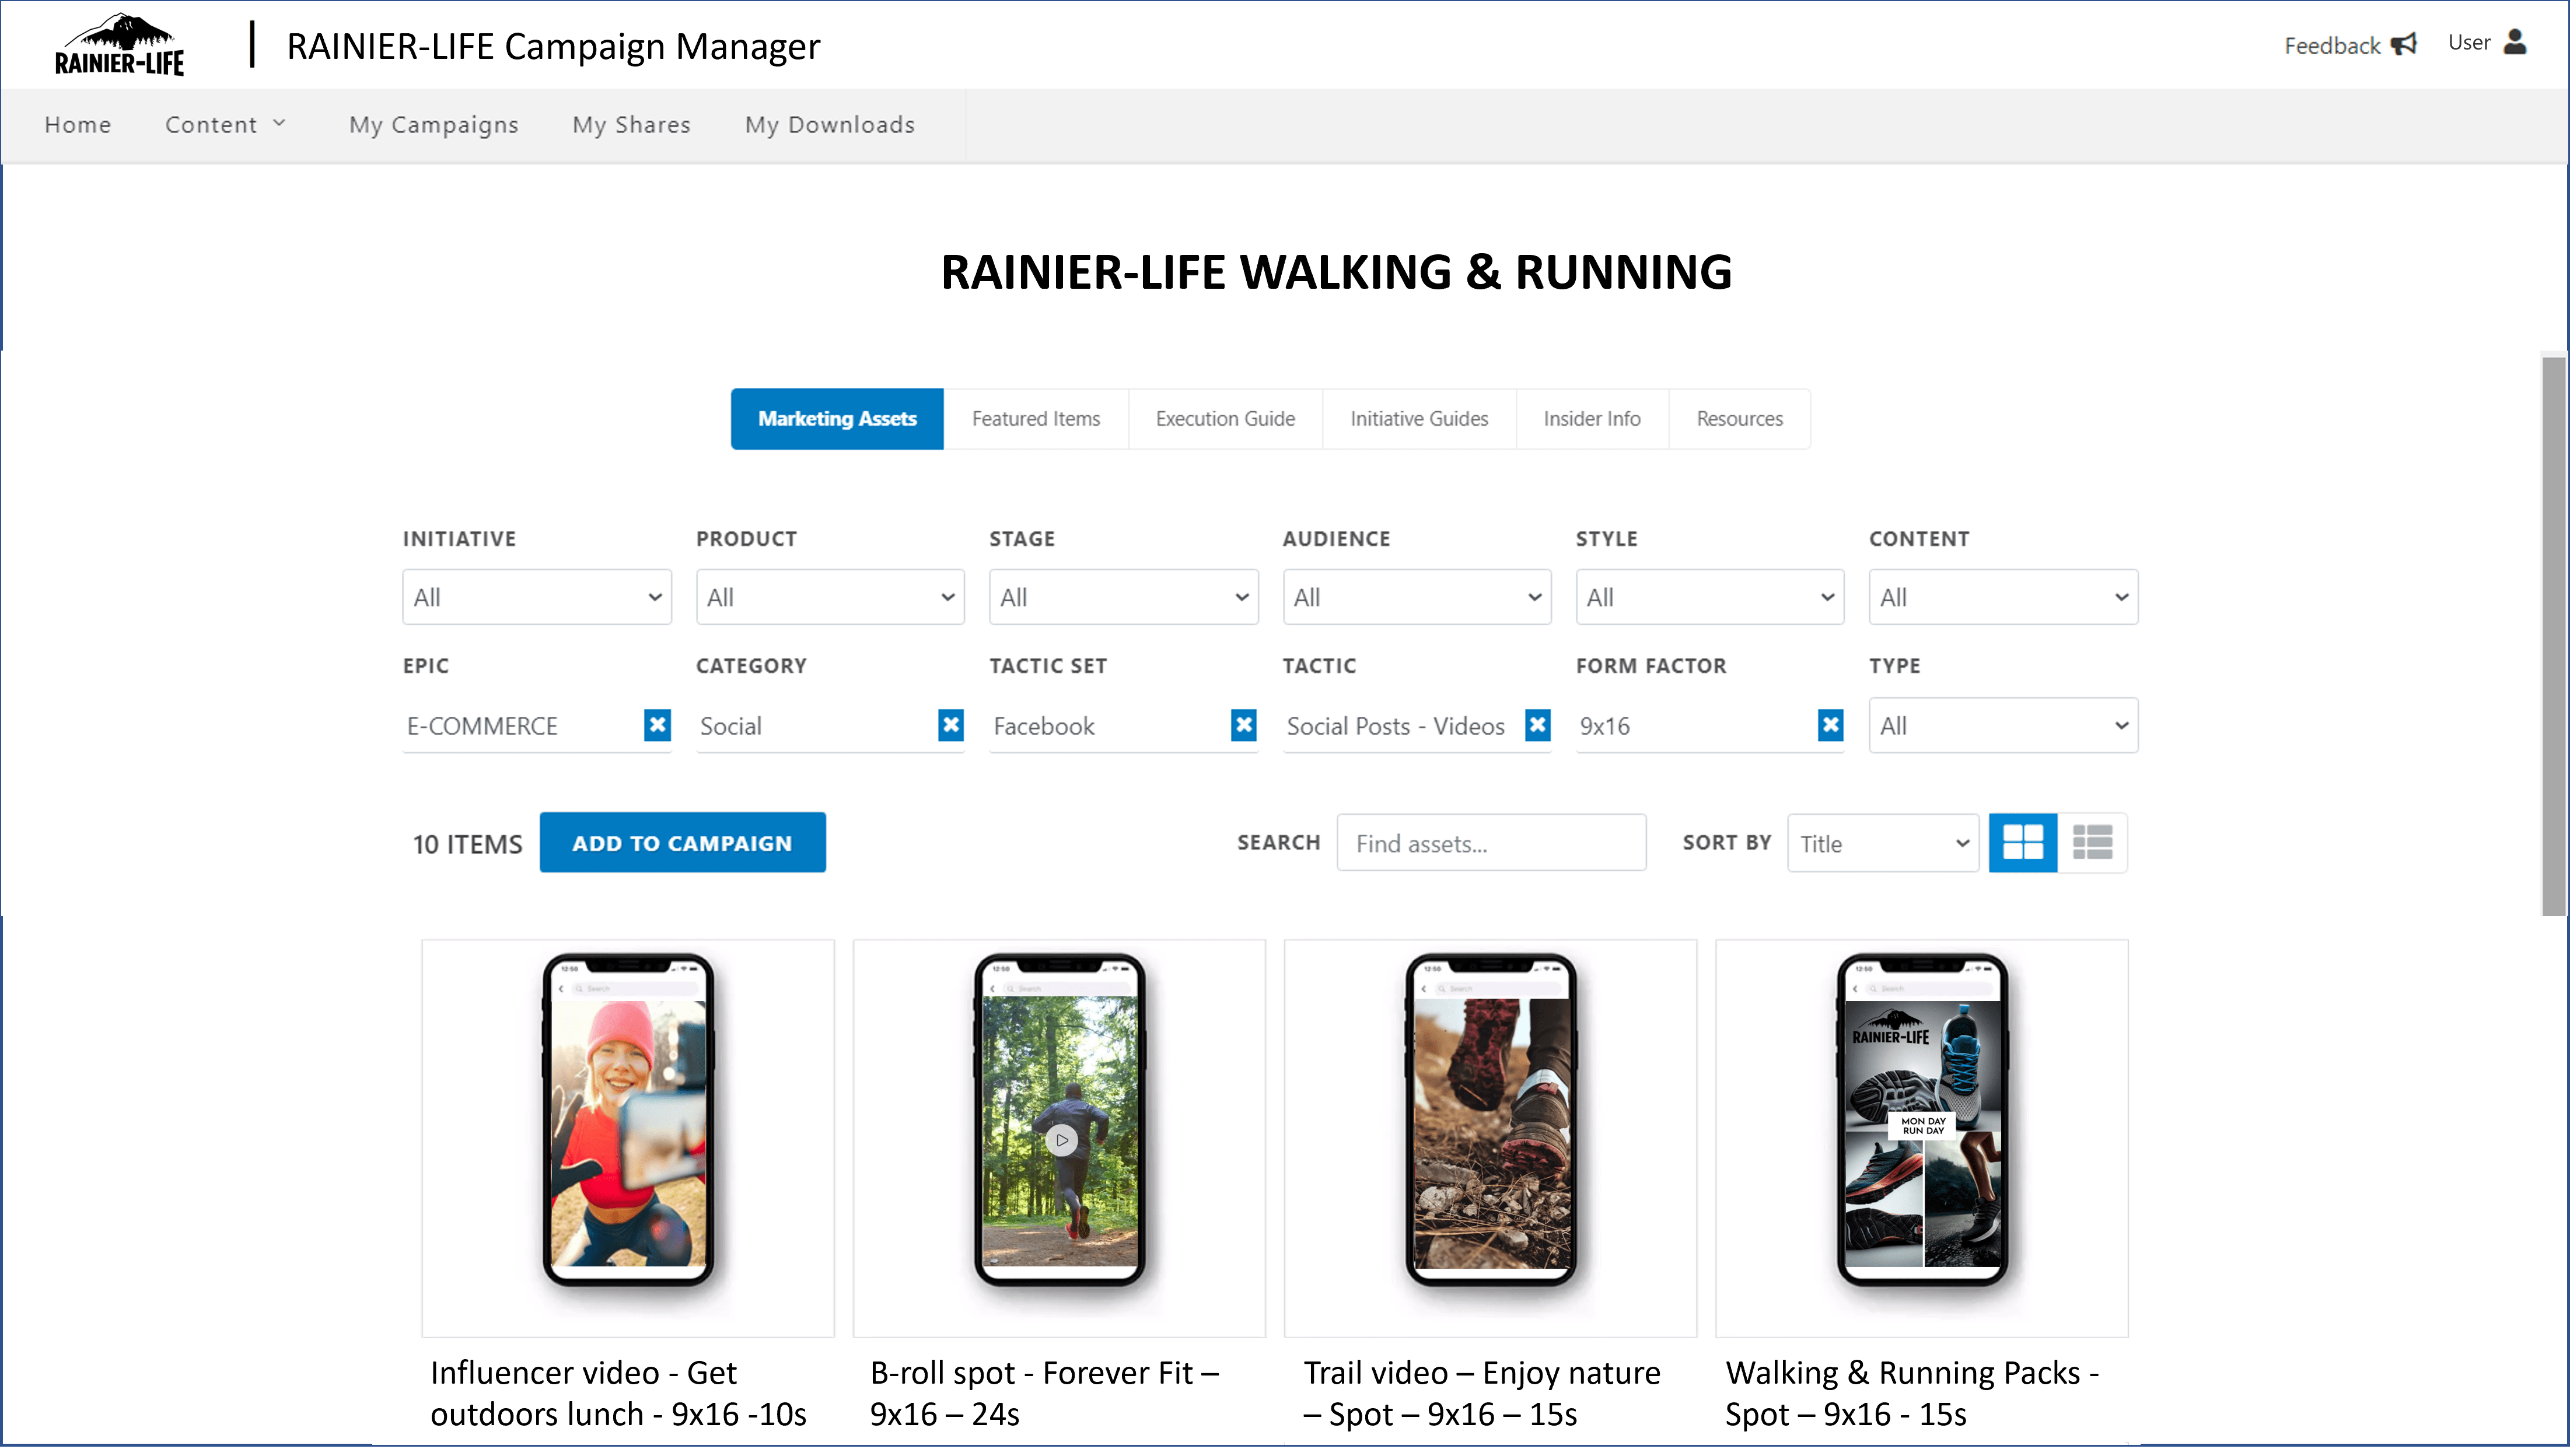Select the Marketing Assets tab
This screenshot has width=2570, height=1456.
click(837, 419)
